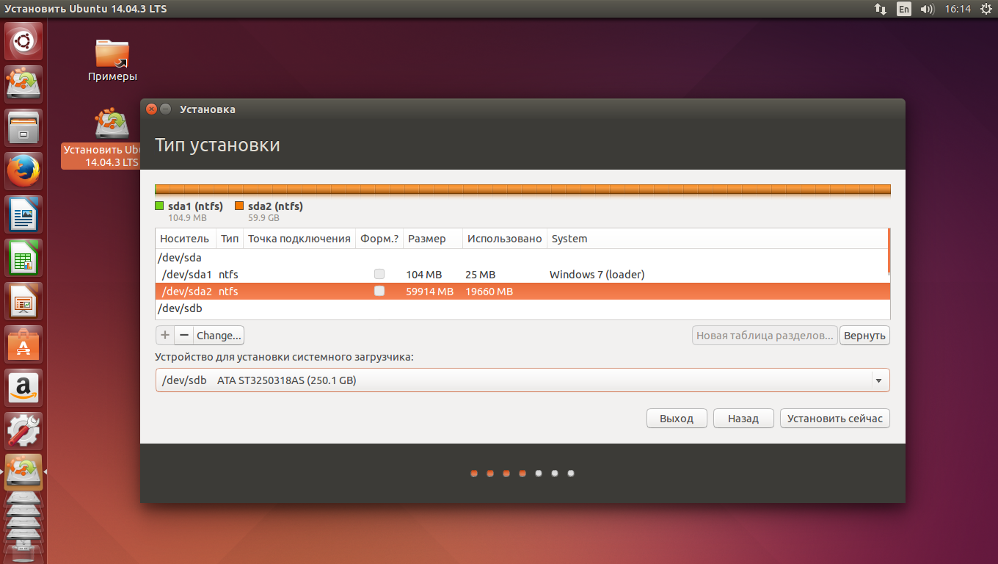Open the network indicator in top bar
This screenshot has height=564, width=998.
[x=881, y=9]
